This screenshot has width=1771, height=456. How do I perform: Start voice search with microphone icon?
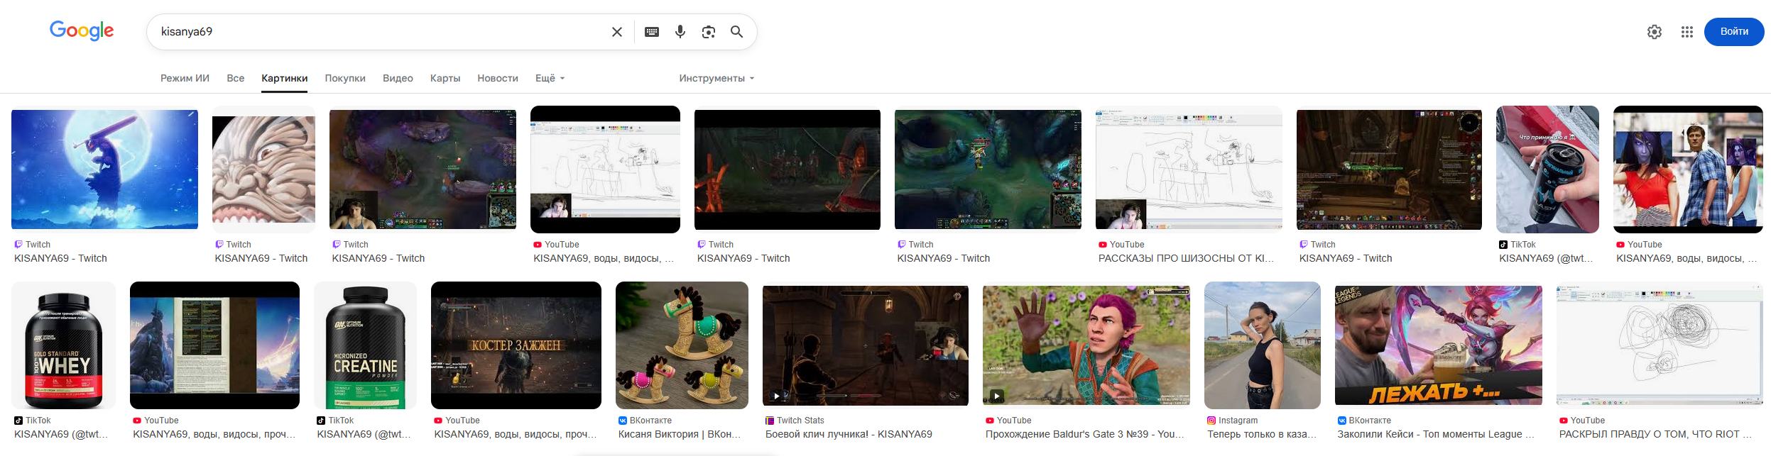pyautogui.click(x=680, y=32)
